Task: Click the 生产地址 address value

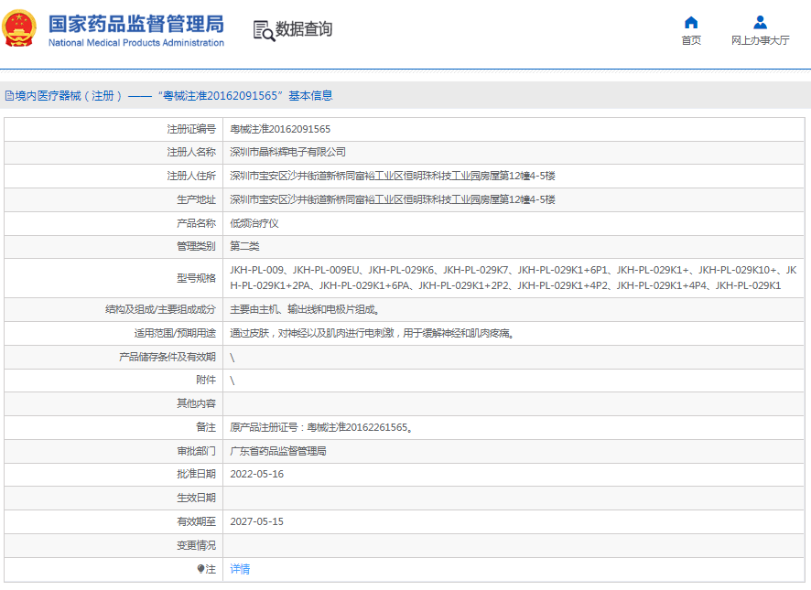Action: (x=393, y=199)
